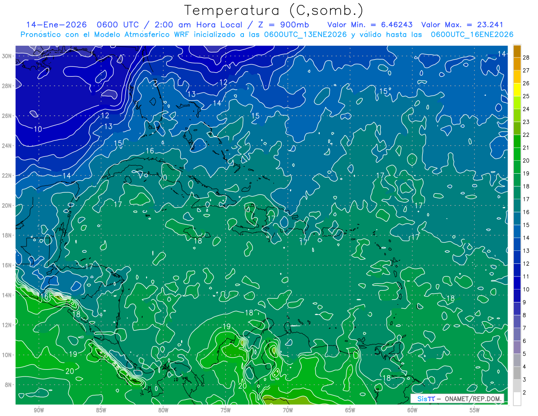This screenshot has height=416, width=538.
Task: Click the lime legend swatch between 24 and 25
Action: (x=517, y=102)
